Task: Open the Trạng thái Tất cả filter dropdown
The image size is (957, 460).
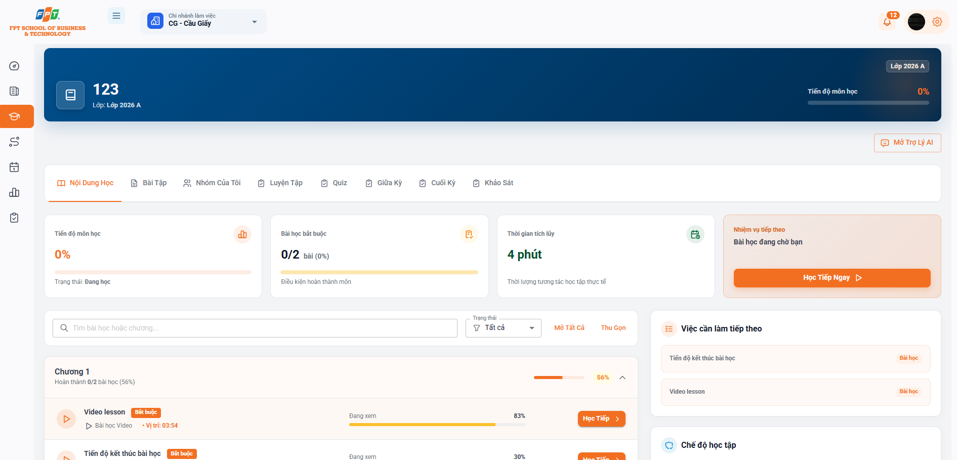Action: click(504, 328)
